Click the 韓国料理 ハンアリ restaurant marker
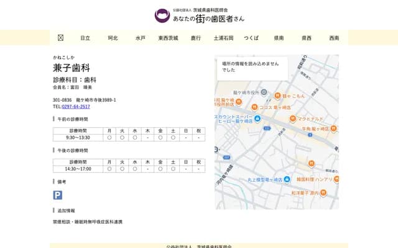 pyautogui.click(x=336, y=179)
